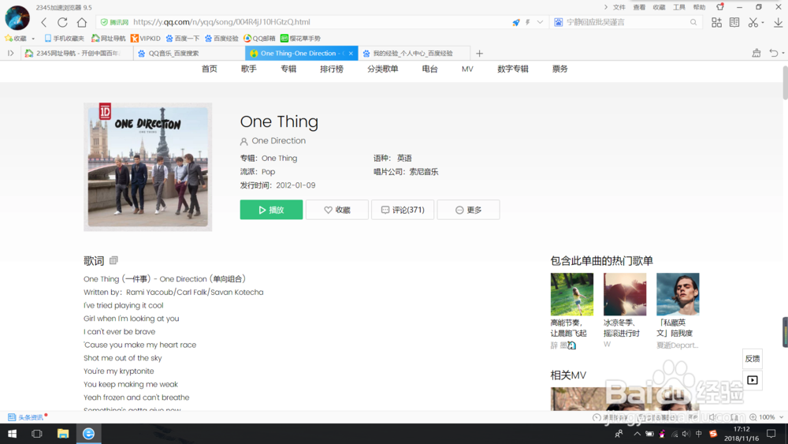Click the trash icon near tab bar right
Screen dimensions: 788x444
[x=756, y=54]
